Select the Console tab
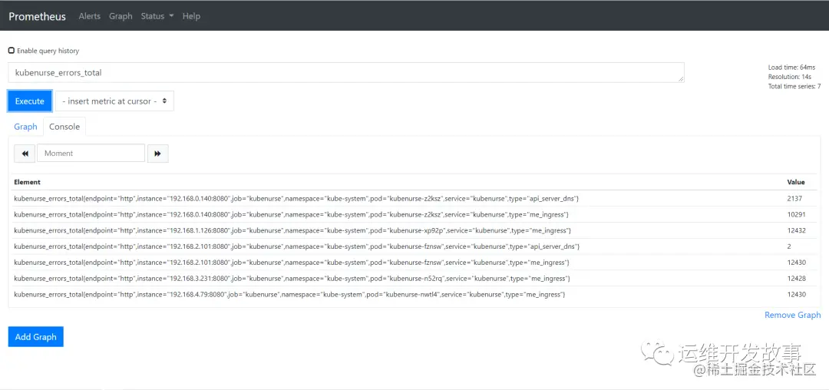This screenshot has height=390, width=829. pos(64,127)
